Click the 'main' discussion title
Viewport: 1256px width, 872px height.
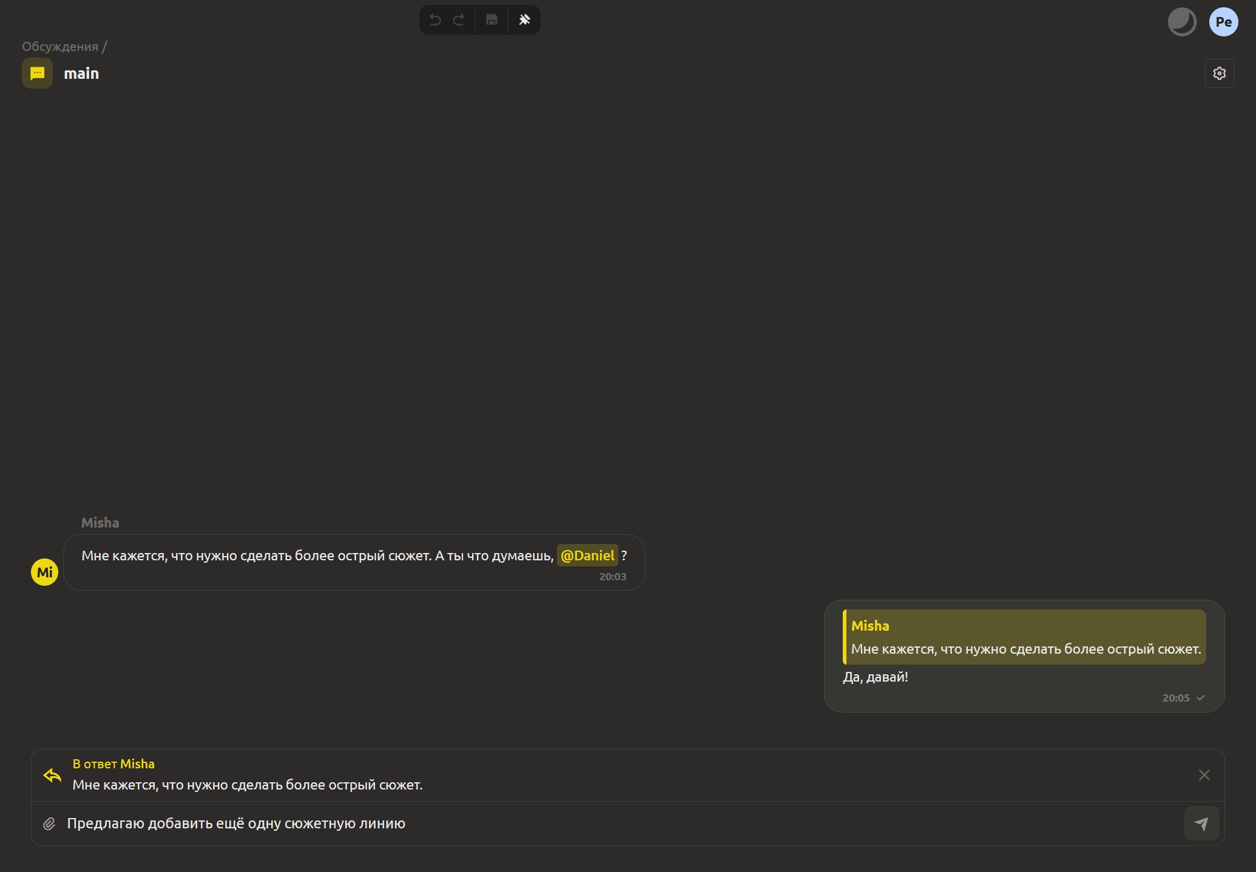[x=81, y=73]
